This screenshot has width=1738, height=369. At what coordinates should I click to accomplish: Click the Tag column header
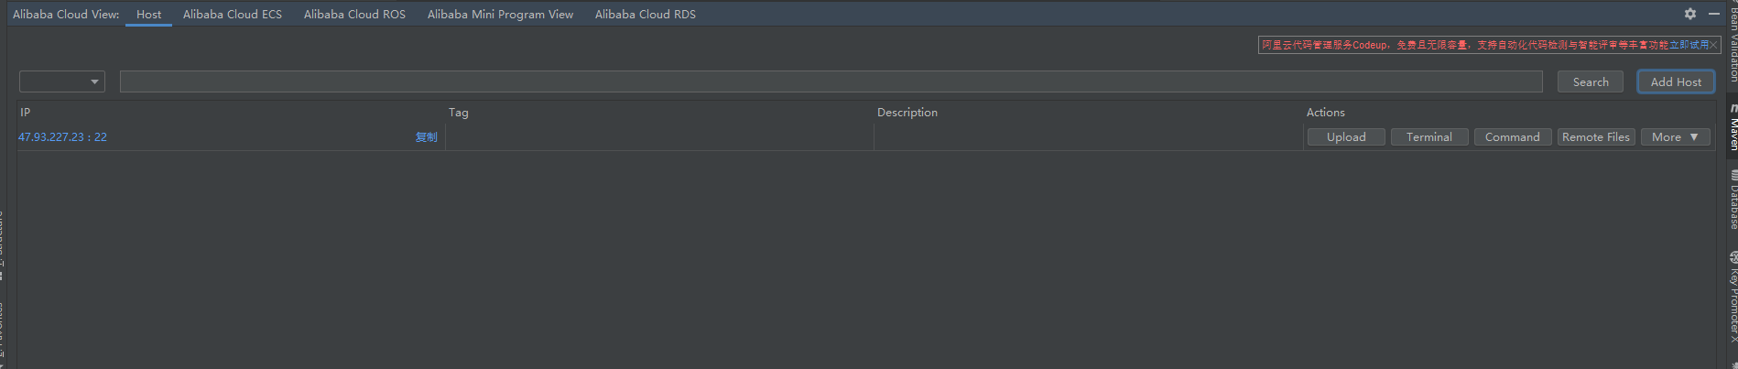tap(659, 113)
